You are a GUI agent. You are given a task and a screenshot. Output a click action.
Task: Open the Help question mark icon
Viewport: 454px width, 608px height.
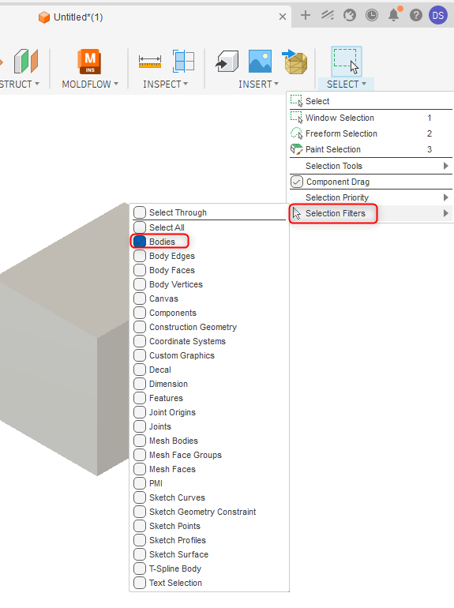pos(416,15)
